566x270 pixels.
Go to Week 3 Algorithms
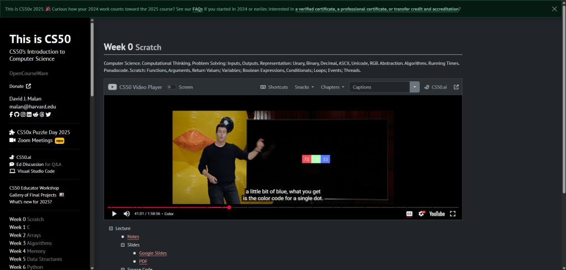point(30,243)
